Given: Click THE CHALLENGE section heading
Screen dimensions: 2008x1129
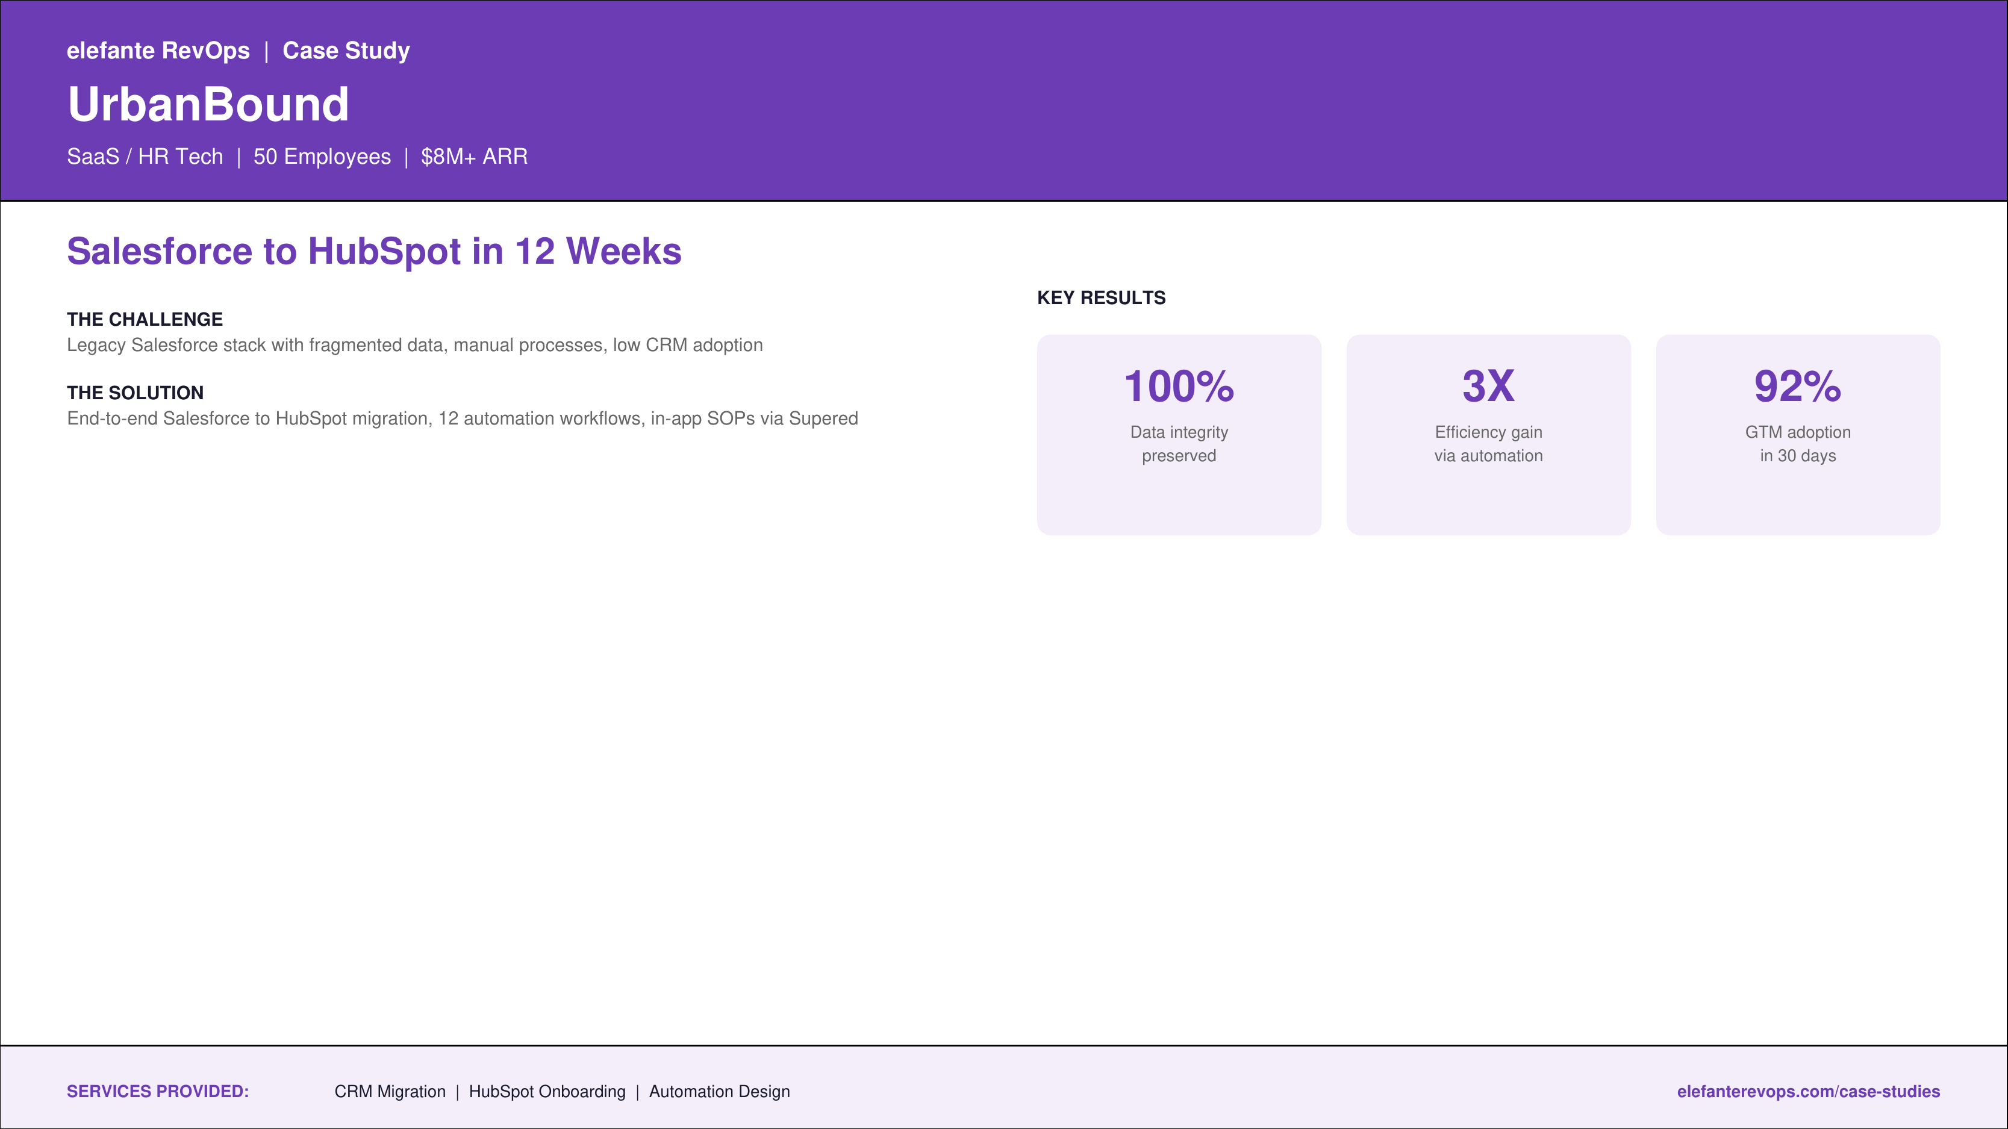Looking at the screenshot, I should click(145, 320).
